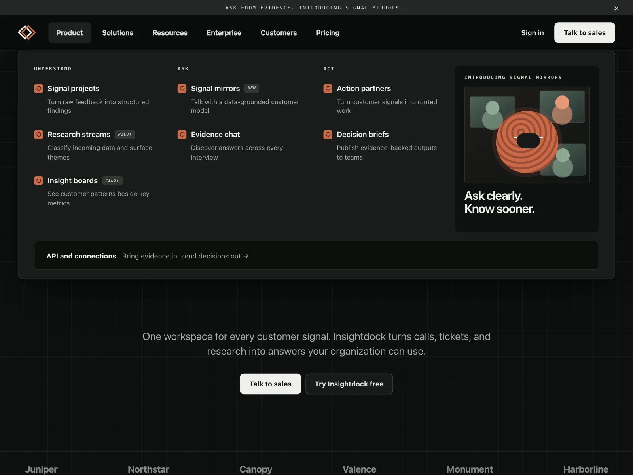Click the ACT column heading
The width and height of the screenshot is (633, 475).
(328, 69)
